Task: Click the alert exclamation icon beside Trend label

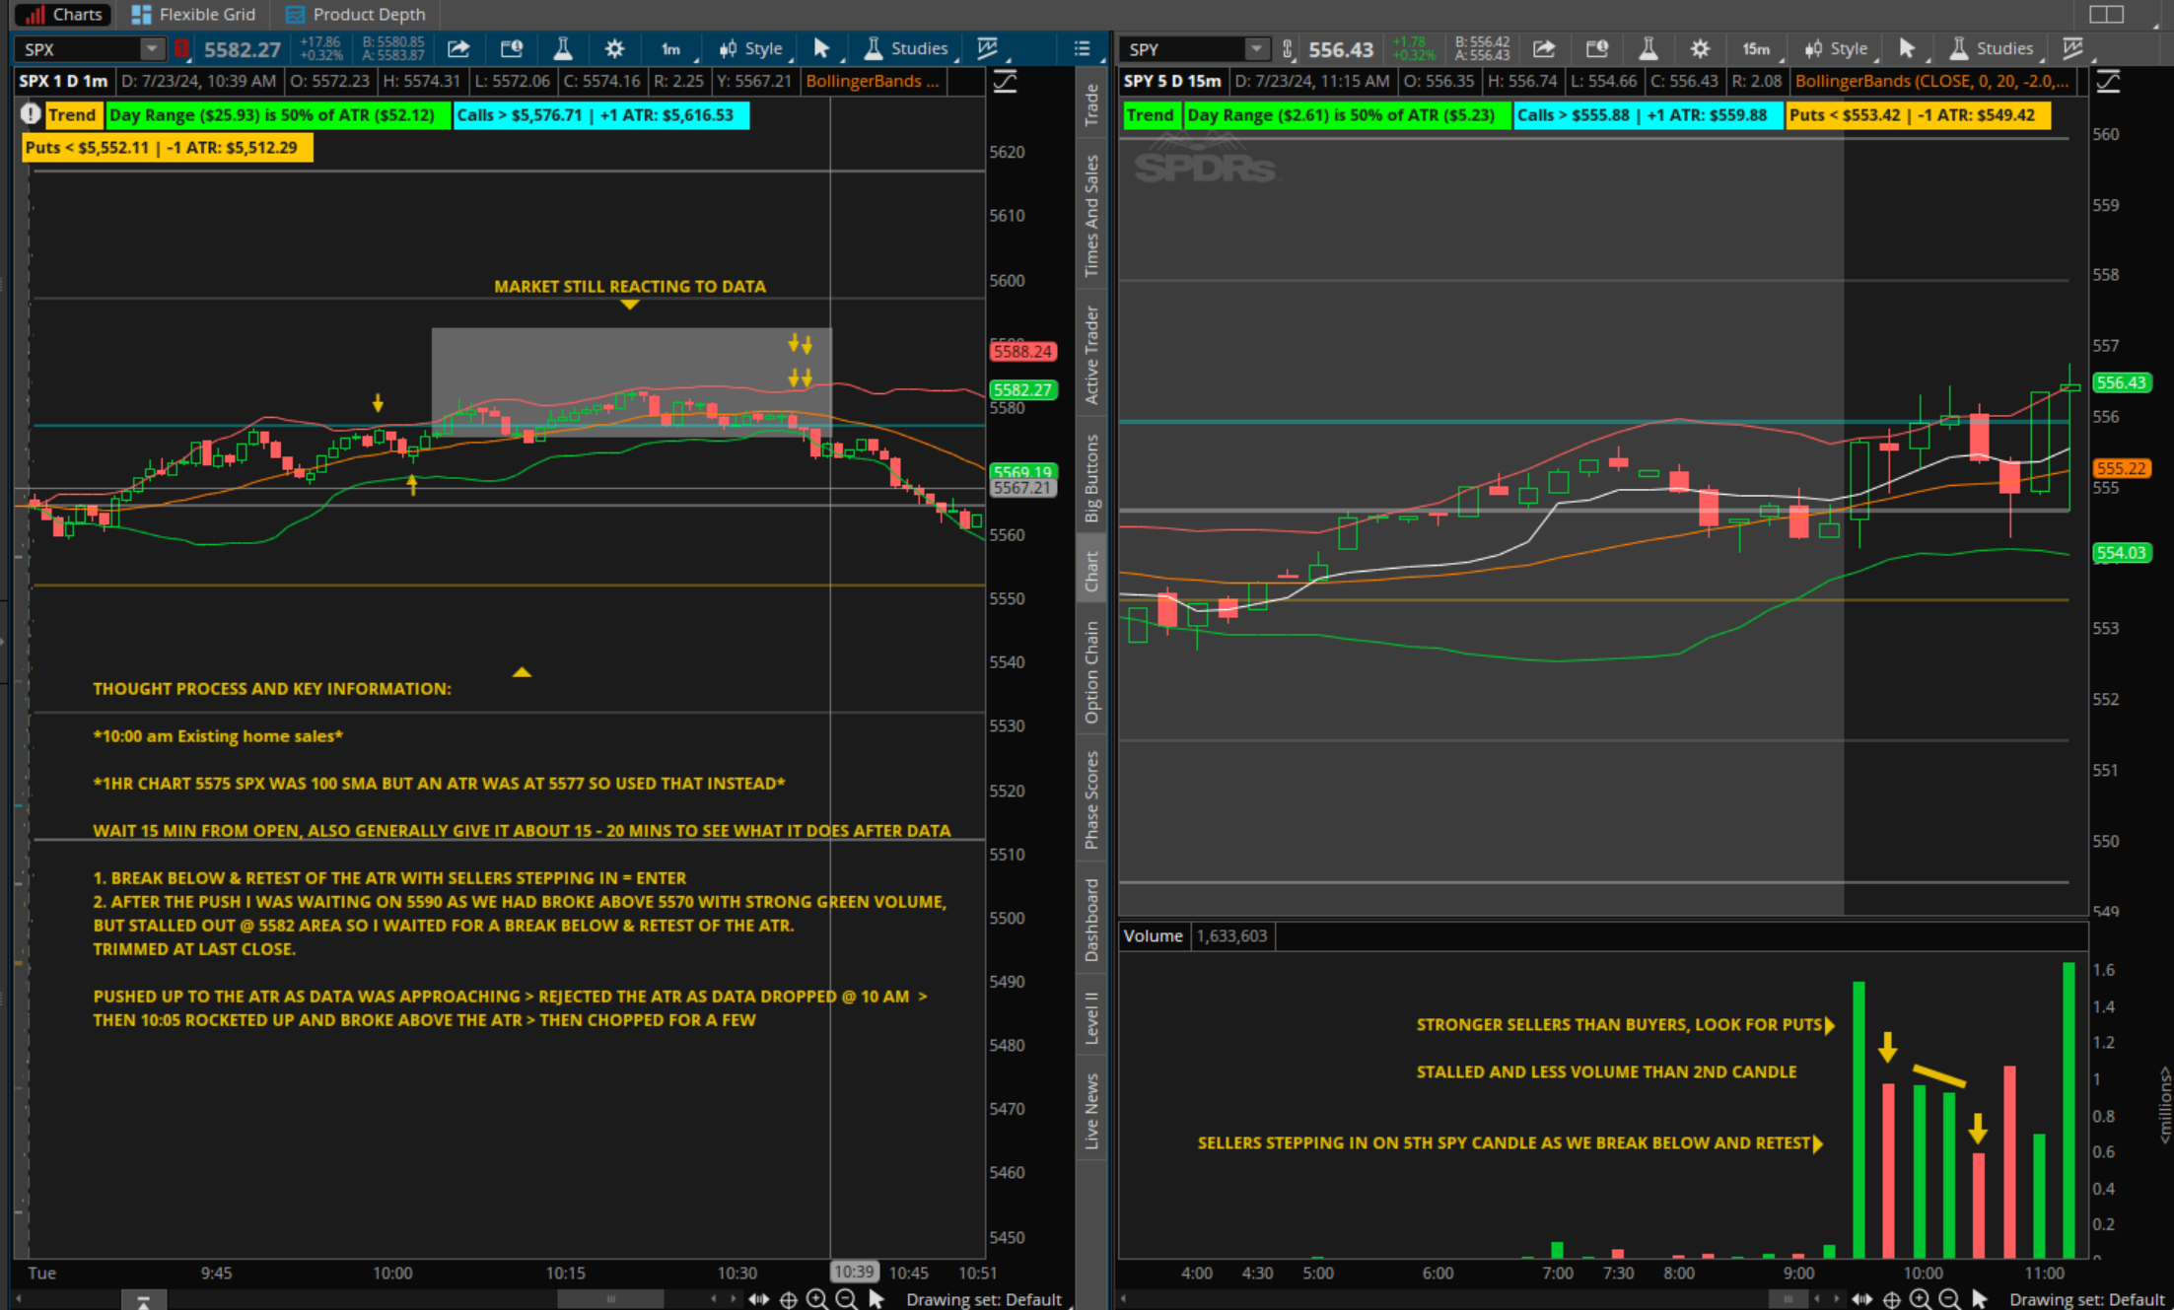Action: click(x=31, y=115)
